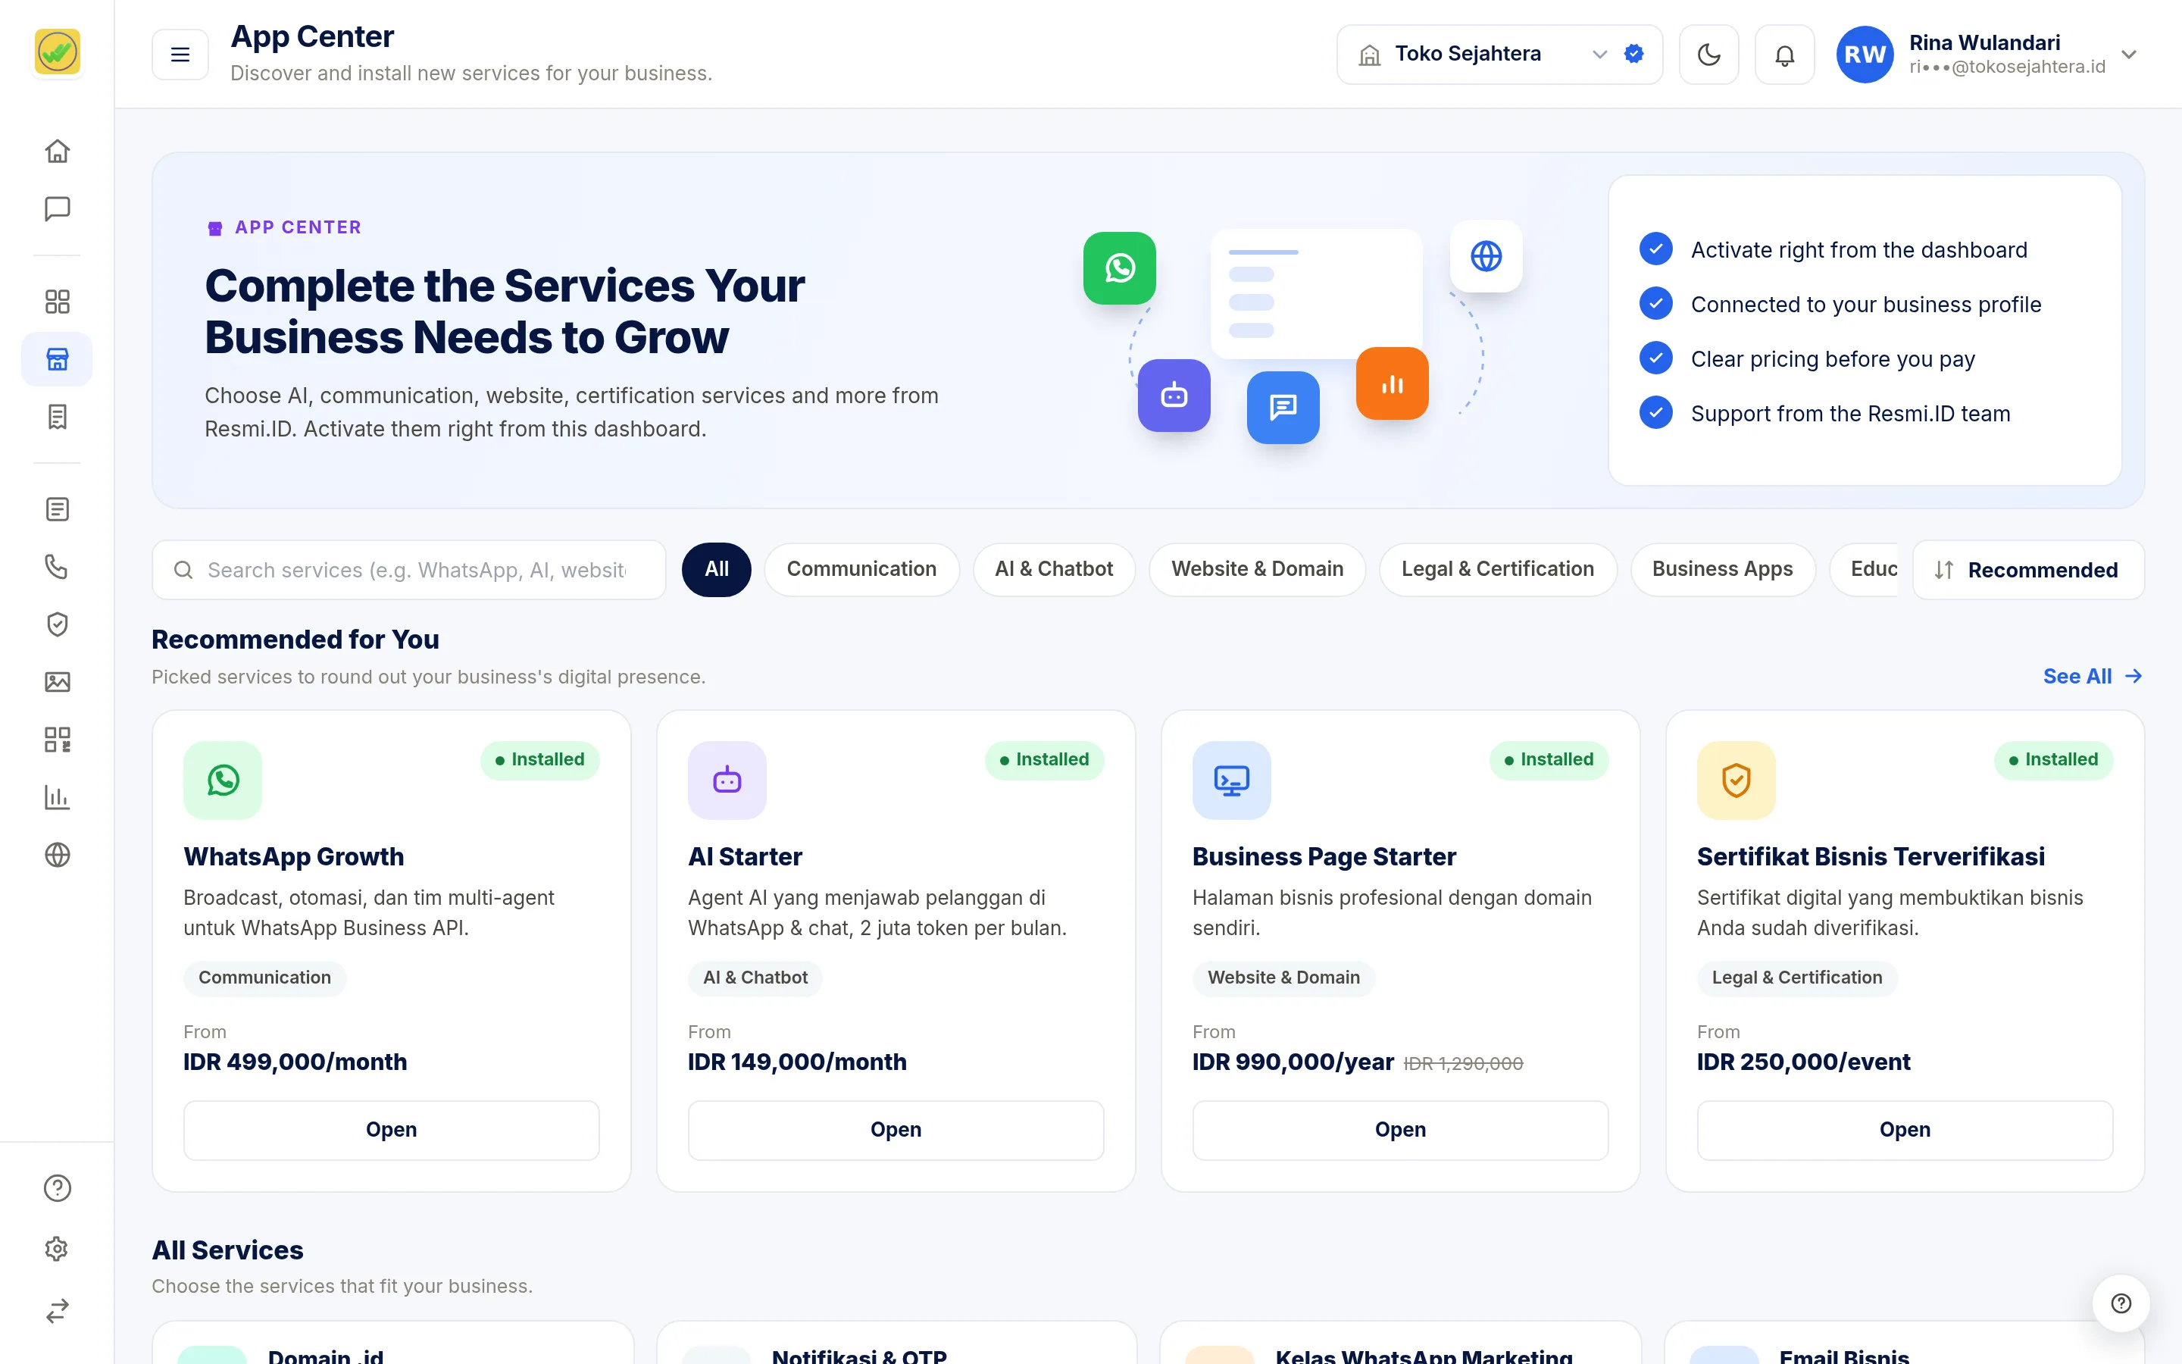Select the AI & Chatbot filter tab

1053,569
